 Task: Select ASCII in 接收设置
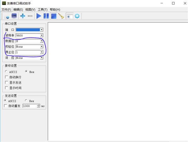tap(6, 72)
